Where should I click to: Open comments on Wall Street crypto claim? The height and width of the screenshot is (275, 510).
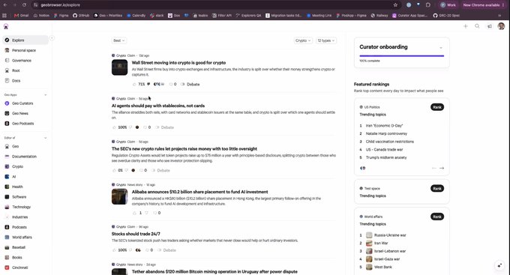(172, 84)
